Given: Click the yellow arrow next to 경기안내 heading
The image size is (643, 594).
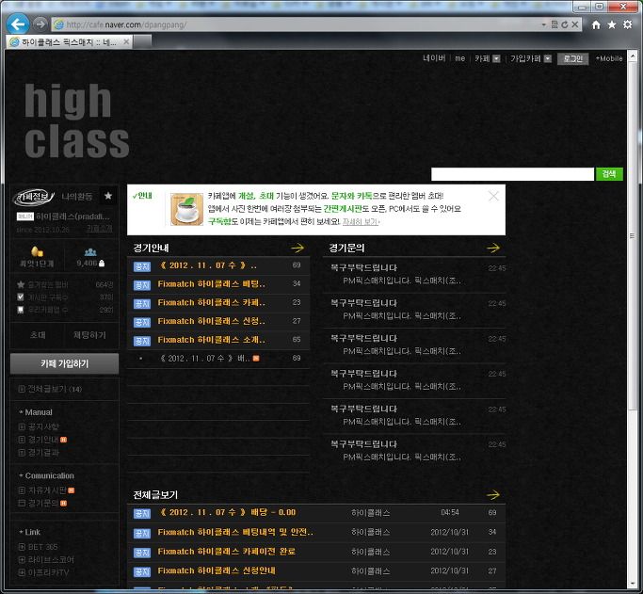Looking at the screenshot, I should (297, 248).
